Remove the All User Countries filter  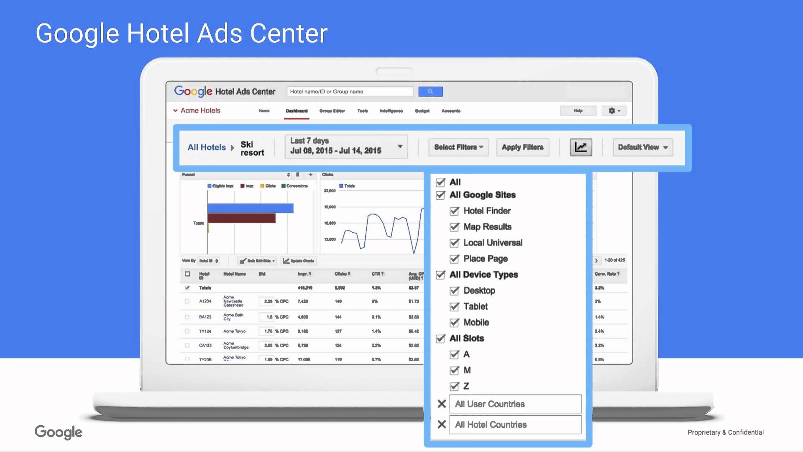[x=442, y=404]
